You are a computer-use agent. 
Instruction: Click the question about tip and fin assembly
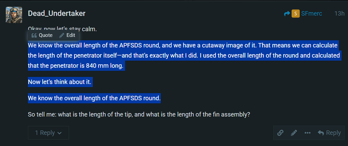coord(139,115)
